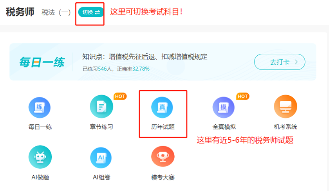Open the 章节练习 chapter exercises icon
Viewport: 329px width, 191px height.
pos(101,107)
